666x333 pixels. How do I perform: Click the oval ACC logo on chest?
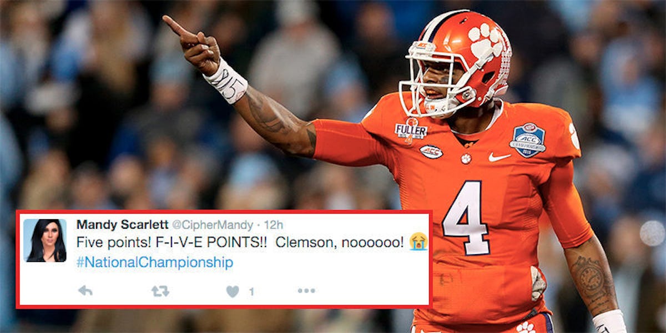point(431,152)
